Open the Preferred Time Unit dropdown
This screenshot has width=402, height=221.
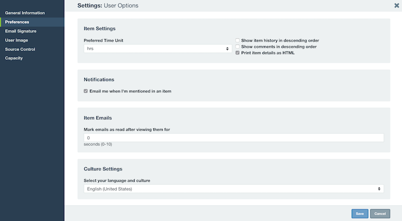158,49
